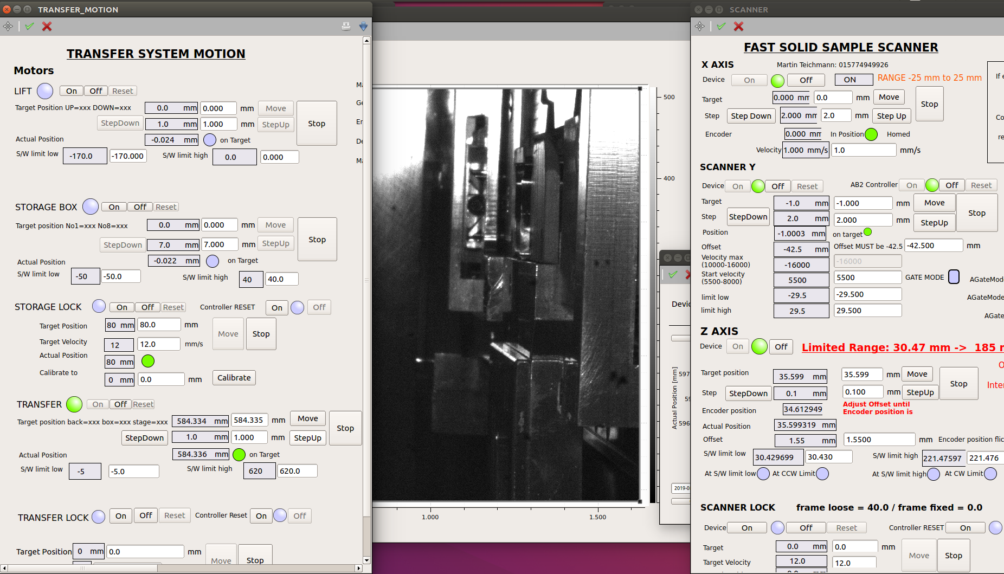Click Z AXIS Move button
The width and height of the screenshot is (1004, 574).
tap(917, 374)
